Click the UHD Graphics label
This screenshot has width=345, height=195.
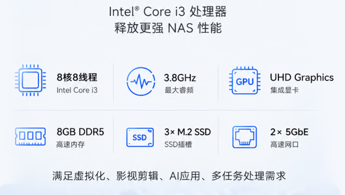(302, 78)
